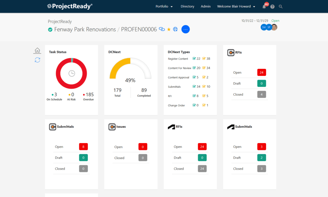Click the red Open badge showing 24 RFIs

(262, 72)
